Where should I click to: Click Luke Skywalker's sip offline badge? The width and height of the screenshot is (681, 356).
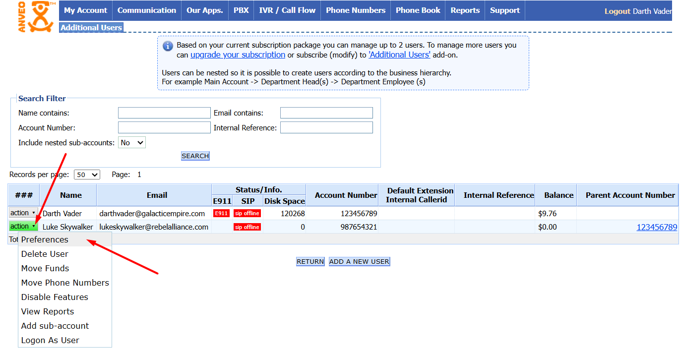248,227
